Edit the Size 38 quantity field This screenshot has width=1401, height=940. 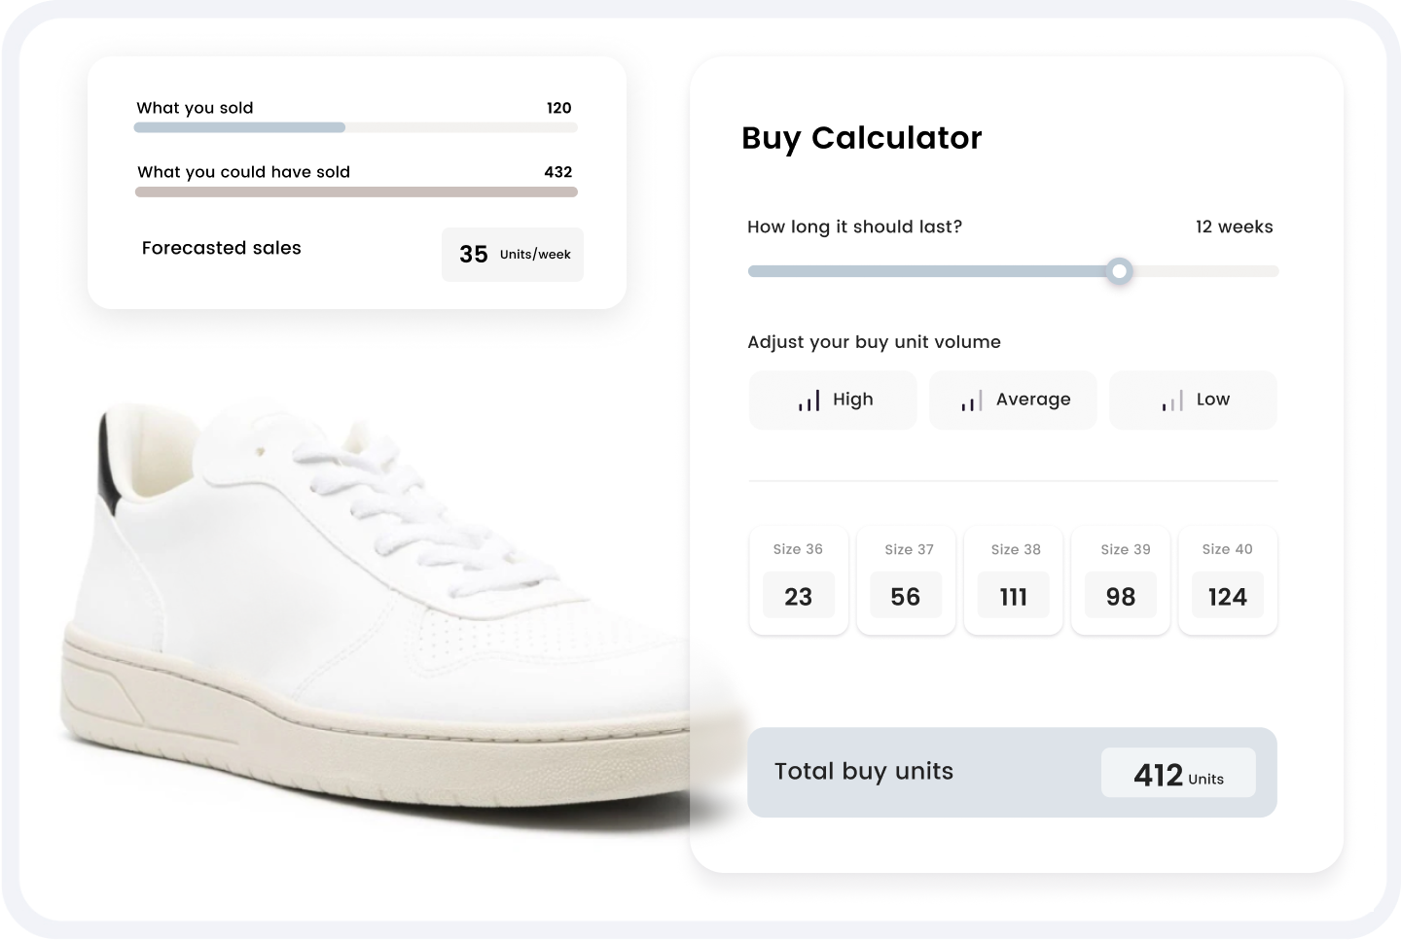pyautogui.click(x=1014, y=596)
